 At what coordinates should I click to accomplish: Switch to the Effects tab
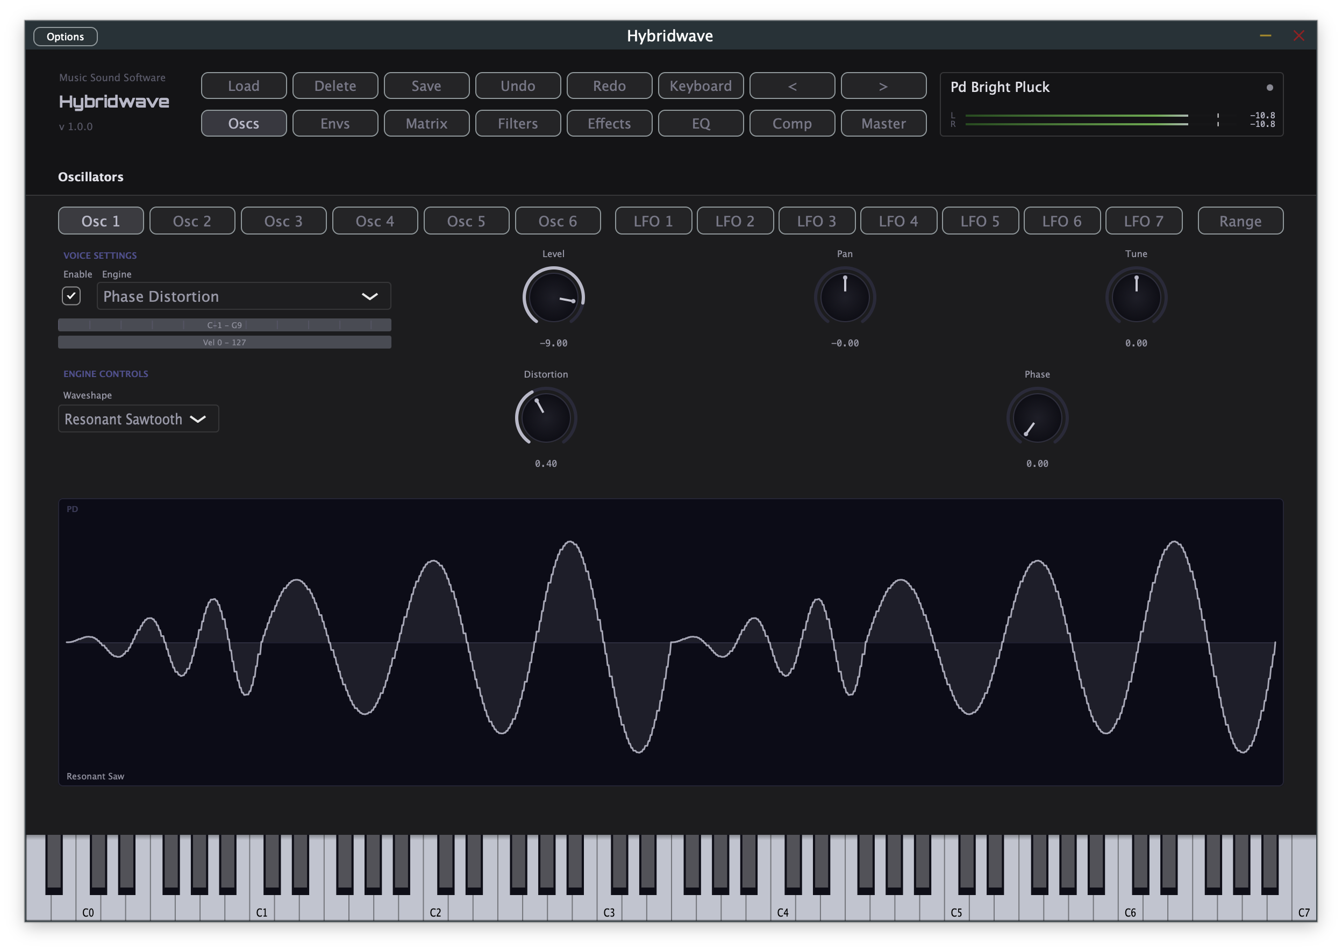(609, 123)
